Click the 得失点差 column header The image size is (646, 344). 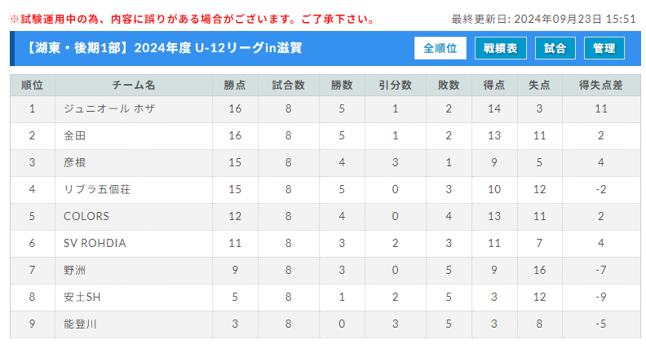[x=600, y=86]
